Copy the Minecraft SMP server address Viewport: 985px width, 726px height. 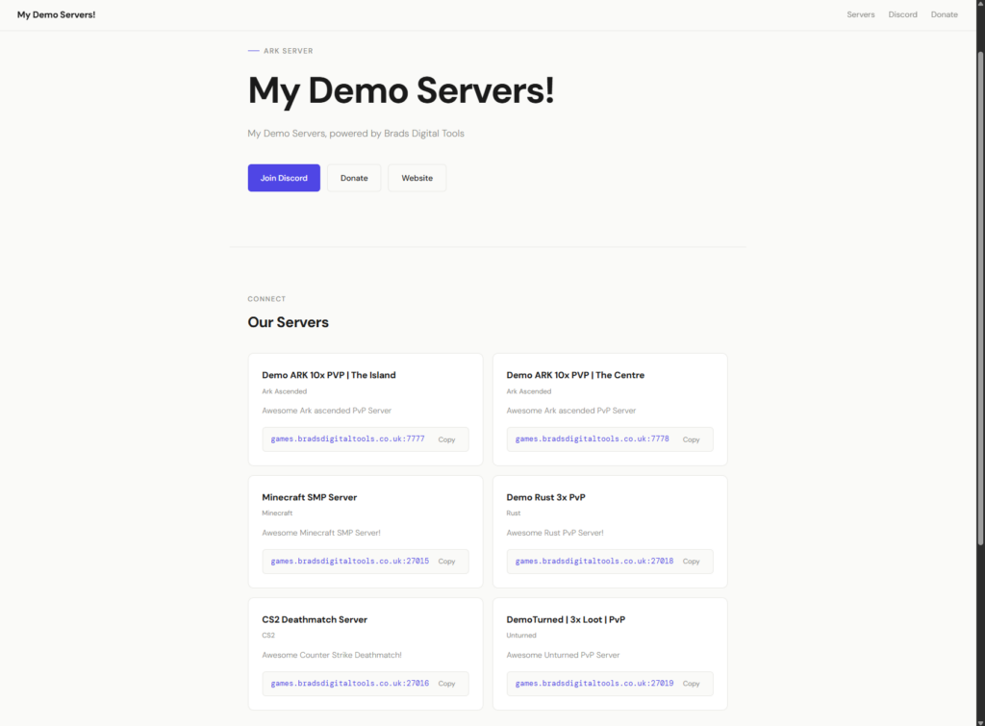(446, 562)
